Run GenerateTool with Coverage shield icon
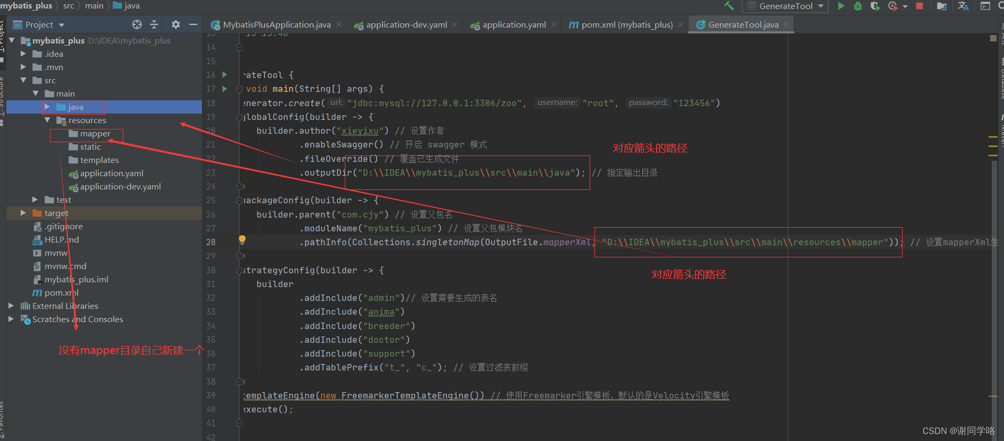Viewport: 1004px width, 441px height. [875, 6]
